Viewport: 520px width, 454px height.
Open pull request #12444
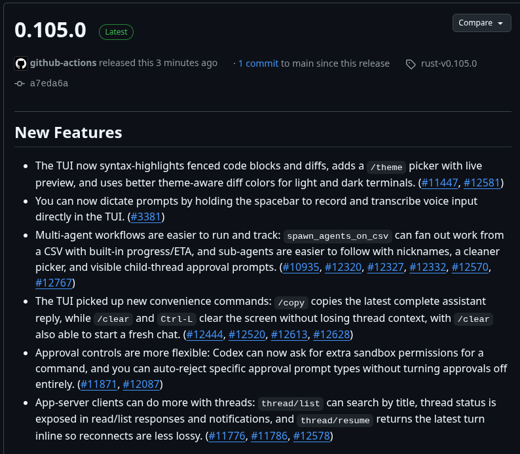click(x=204, y=335)
